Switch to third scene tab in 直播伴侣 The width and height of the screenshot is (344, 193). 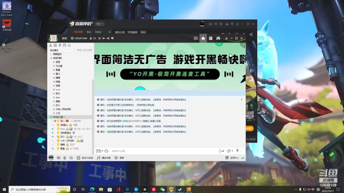(98, 32)
